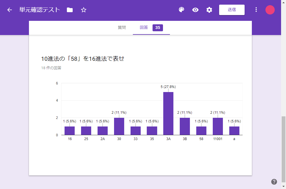The height and width of the screenshot is (189, 286).
Task: Click the 送信 send button
Action: (232, 10)
